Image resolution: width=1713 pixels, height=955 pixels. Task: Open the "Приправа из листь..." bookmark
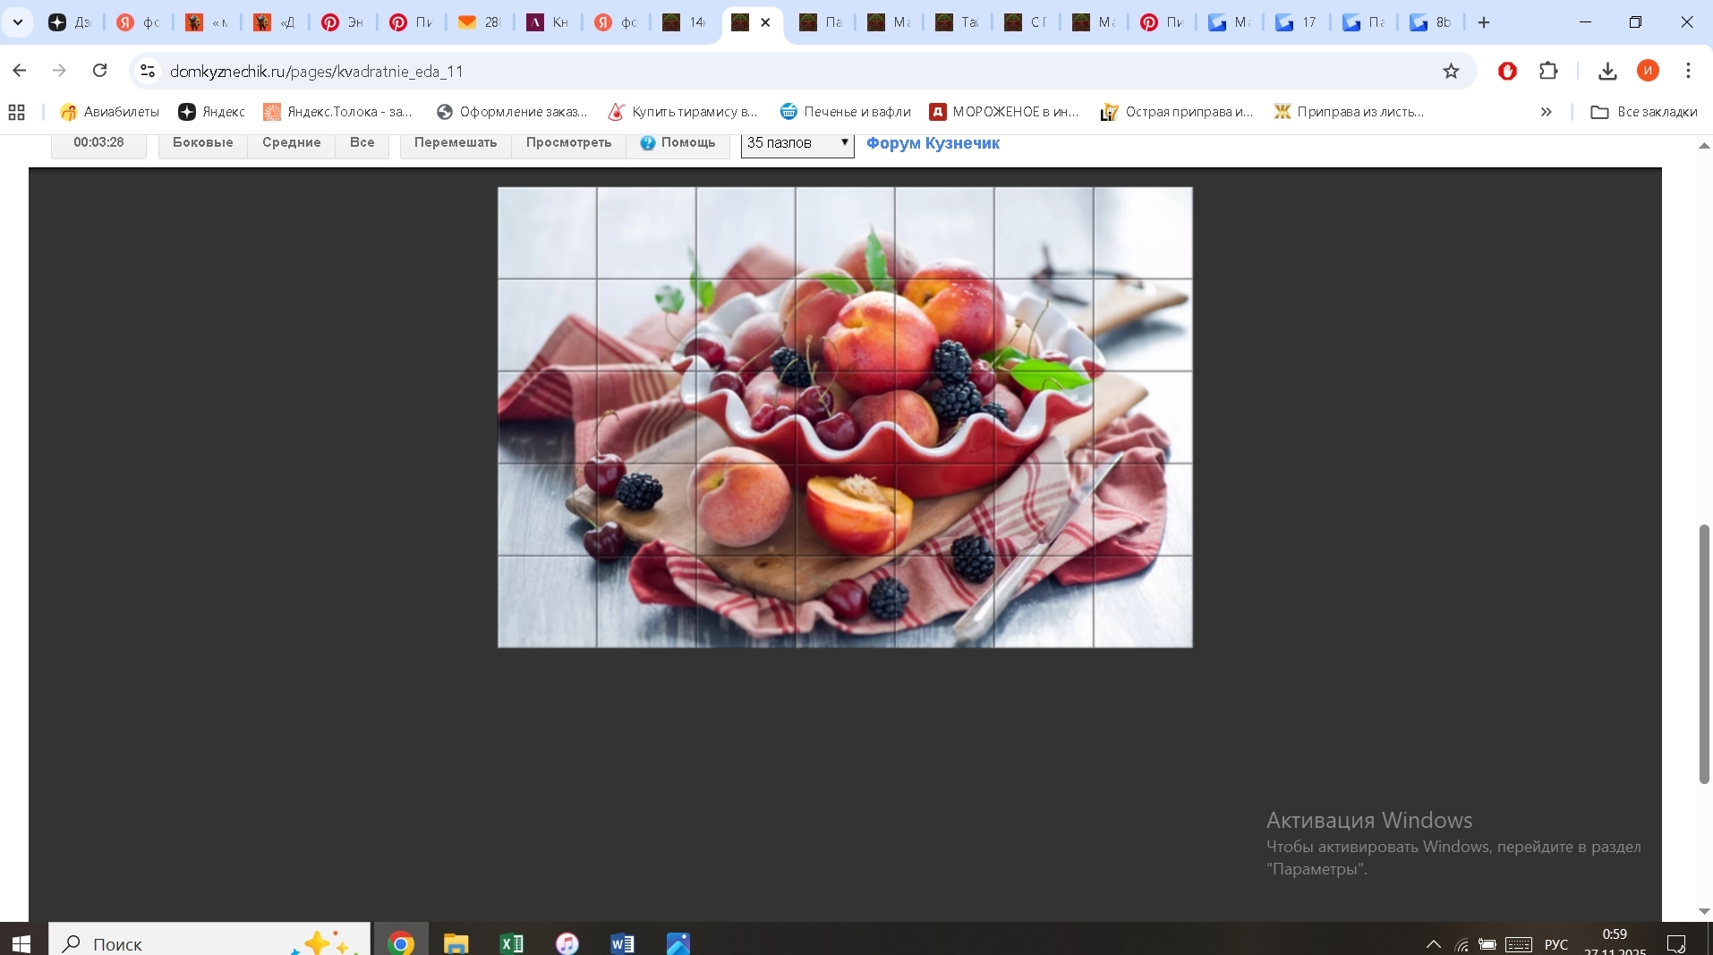[x=1349, y=112]
